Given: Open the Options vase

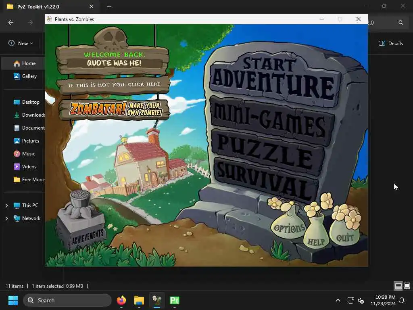Looking at the screenshot, I should coord(289,227).
